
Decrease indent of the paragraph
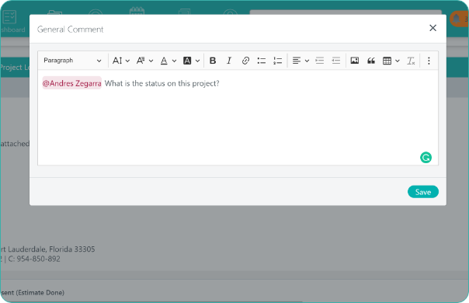coord(336,61)
